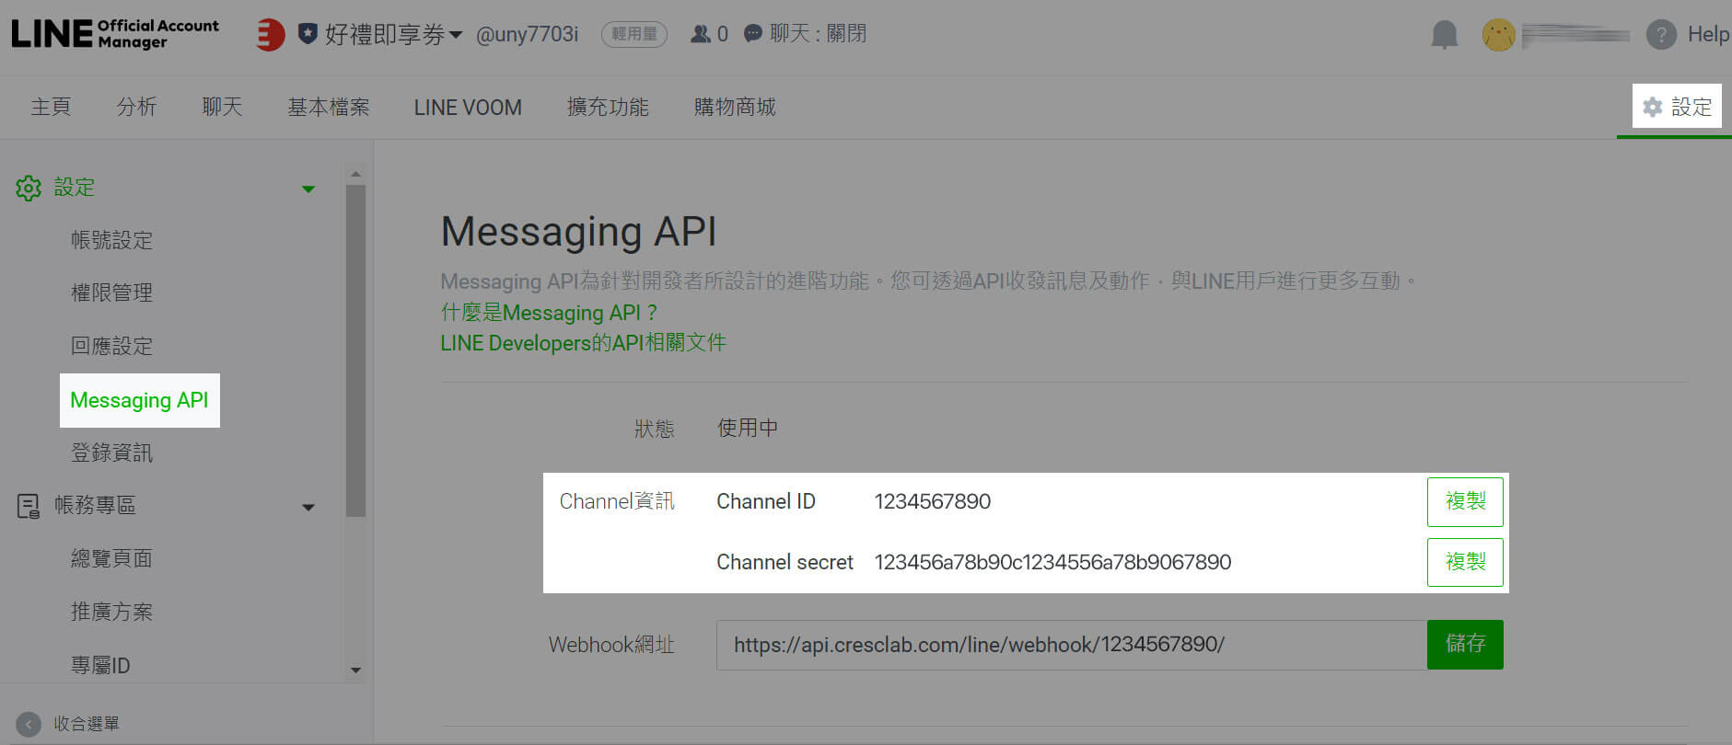
Task: Click the chat status bubble icon
Action: [x=753, y=34]
